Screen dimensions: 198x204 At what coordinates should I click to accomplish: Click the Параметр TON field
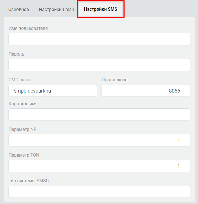click(x=99, y=166)
